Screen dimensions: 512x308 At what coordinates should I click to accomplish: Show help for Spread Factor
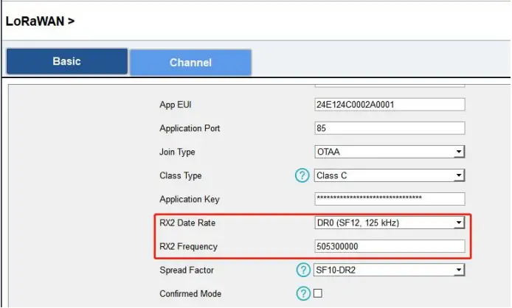(x=303, y=270)
